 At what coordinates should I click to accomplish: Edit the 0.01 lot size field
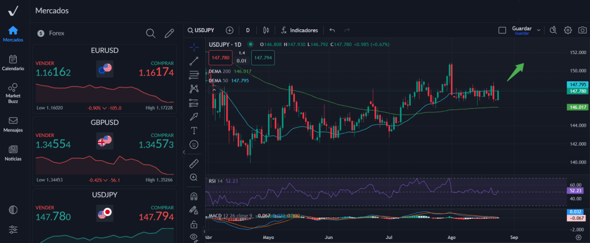pos(242,61)
